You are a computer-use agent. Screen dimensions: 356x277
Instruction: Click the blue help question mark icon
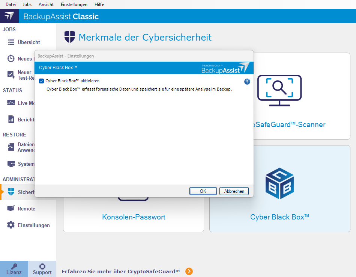point(247,82)
